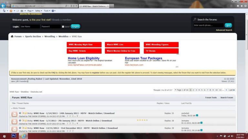Click the Password input field
Viewport: 248px width, 139px height.
click(51, 26)
